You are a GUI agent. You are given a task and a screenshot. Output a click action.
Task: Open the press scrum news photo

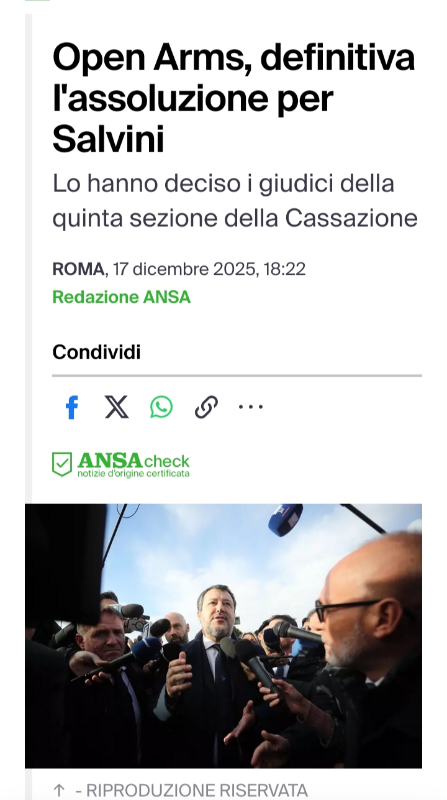(223, 636)
